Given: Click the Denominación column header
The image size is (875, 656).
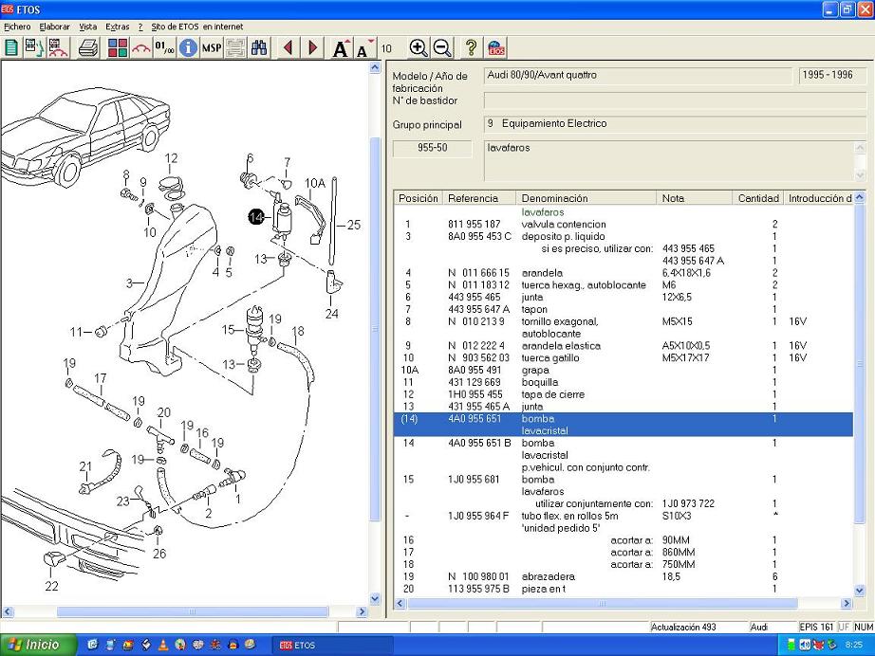Looking at the screenshot, I should point(586,198).
